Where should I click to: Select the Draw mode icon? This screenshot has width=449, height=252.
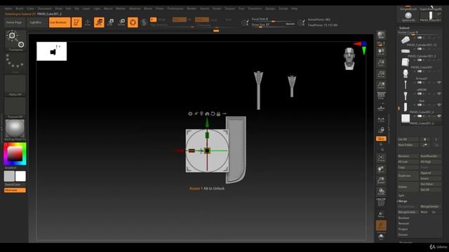88,22
